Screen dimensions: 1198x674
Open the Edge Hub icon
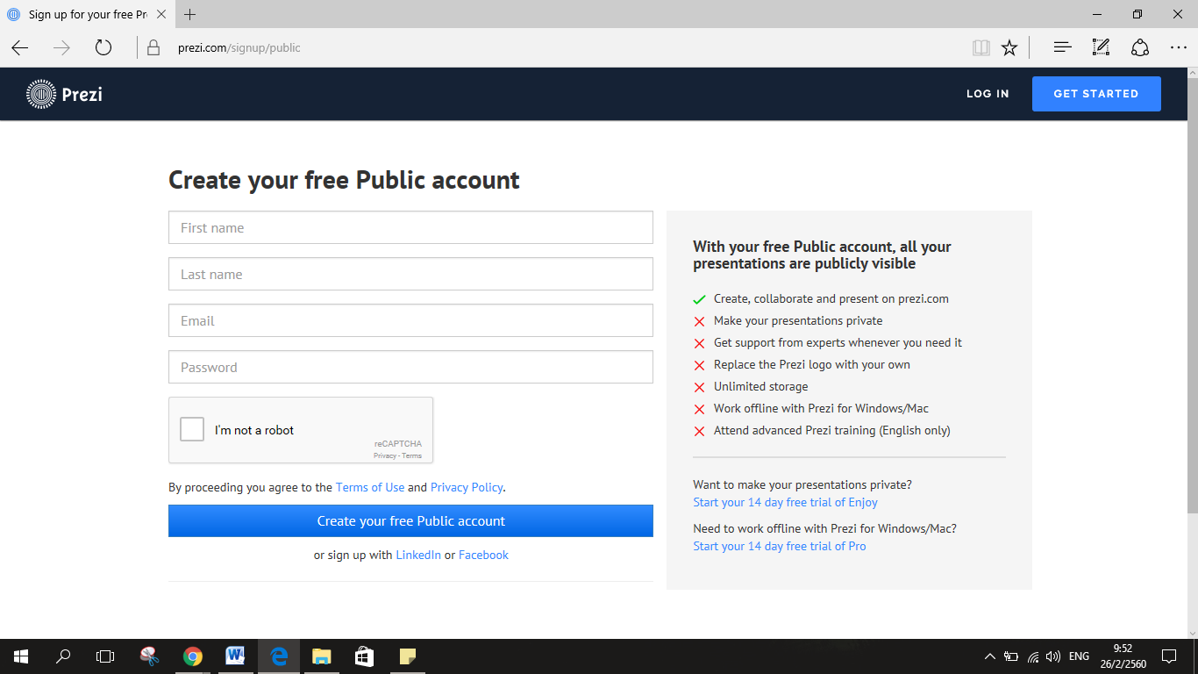1063,47
